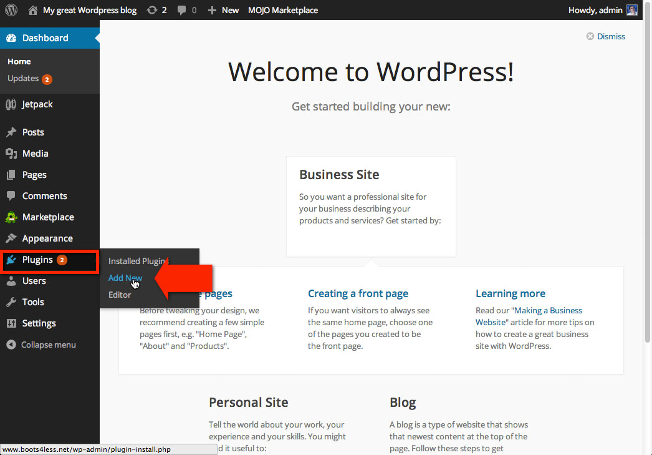Viewport: 652px width, 455px height.
Task: Open the Home submenu item
Action: pyautogui.click(x=19, y=61)
